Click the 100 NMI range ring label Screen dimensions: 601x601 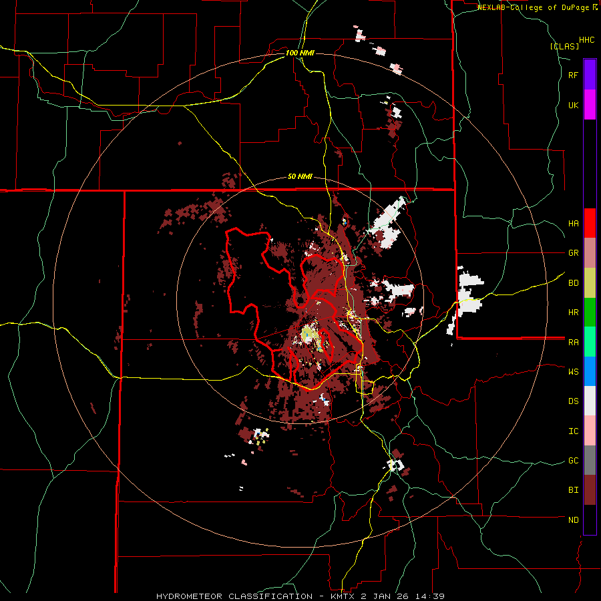point(300,53)
